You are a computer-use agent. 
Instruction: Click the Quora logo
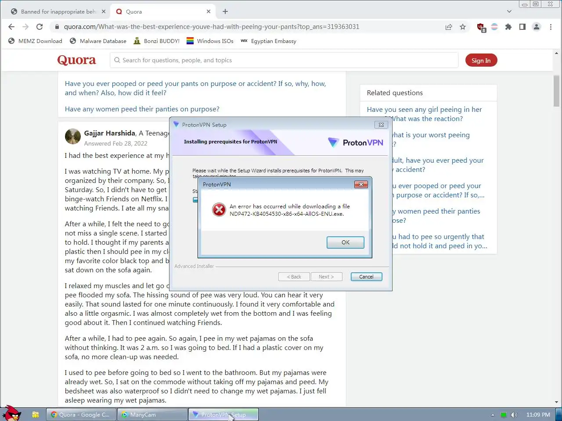[76, 60]
